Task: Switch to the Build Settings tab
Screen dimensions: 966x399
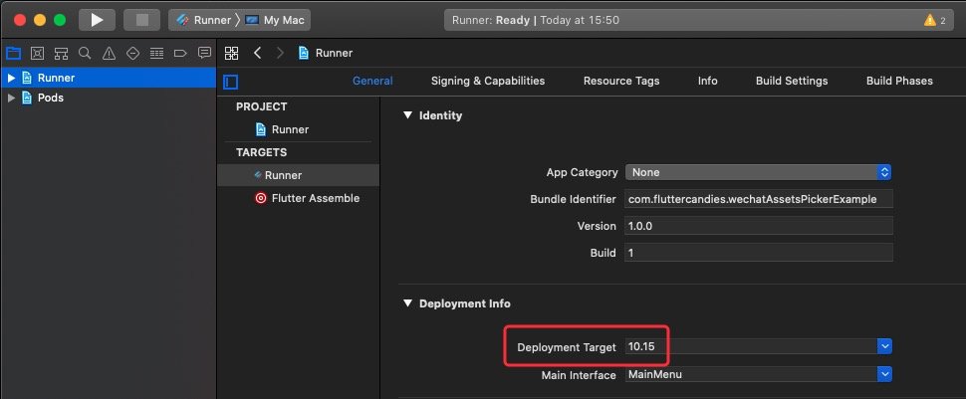Action: point(792,81)
